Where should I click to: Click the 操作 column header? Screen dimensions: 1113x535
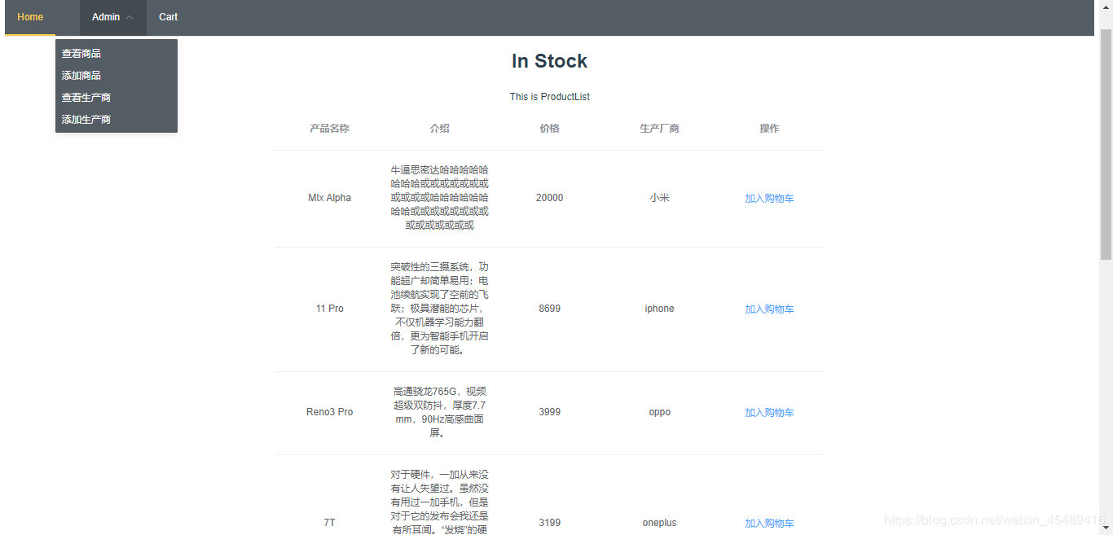(x=769, y=129)
